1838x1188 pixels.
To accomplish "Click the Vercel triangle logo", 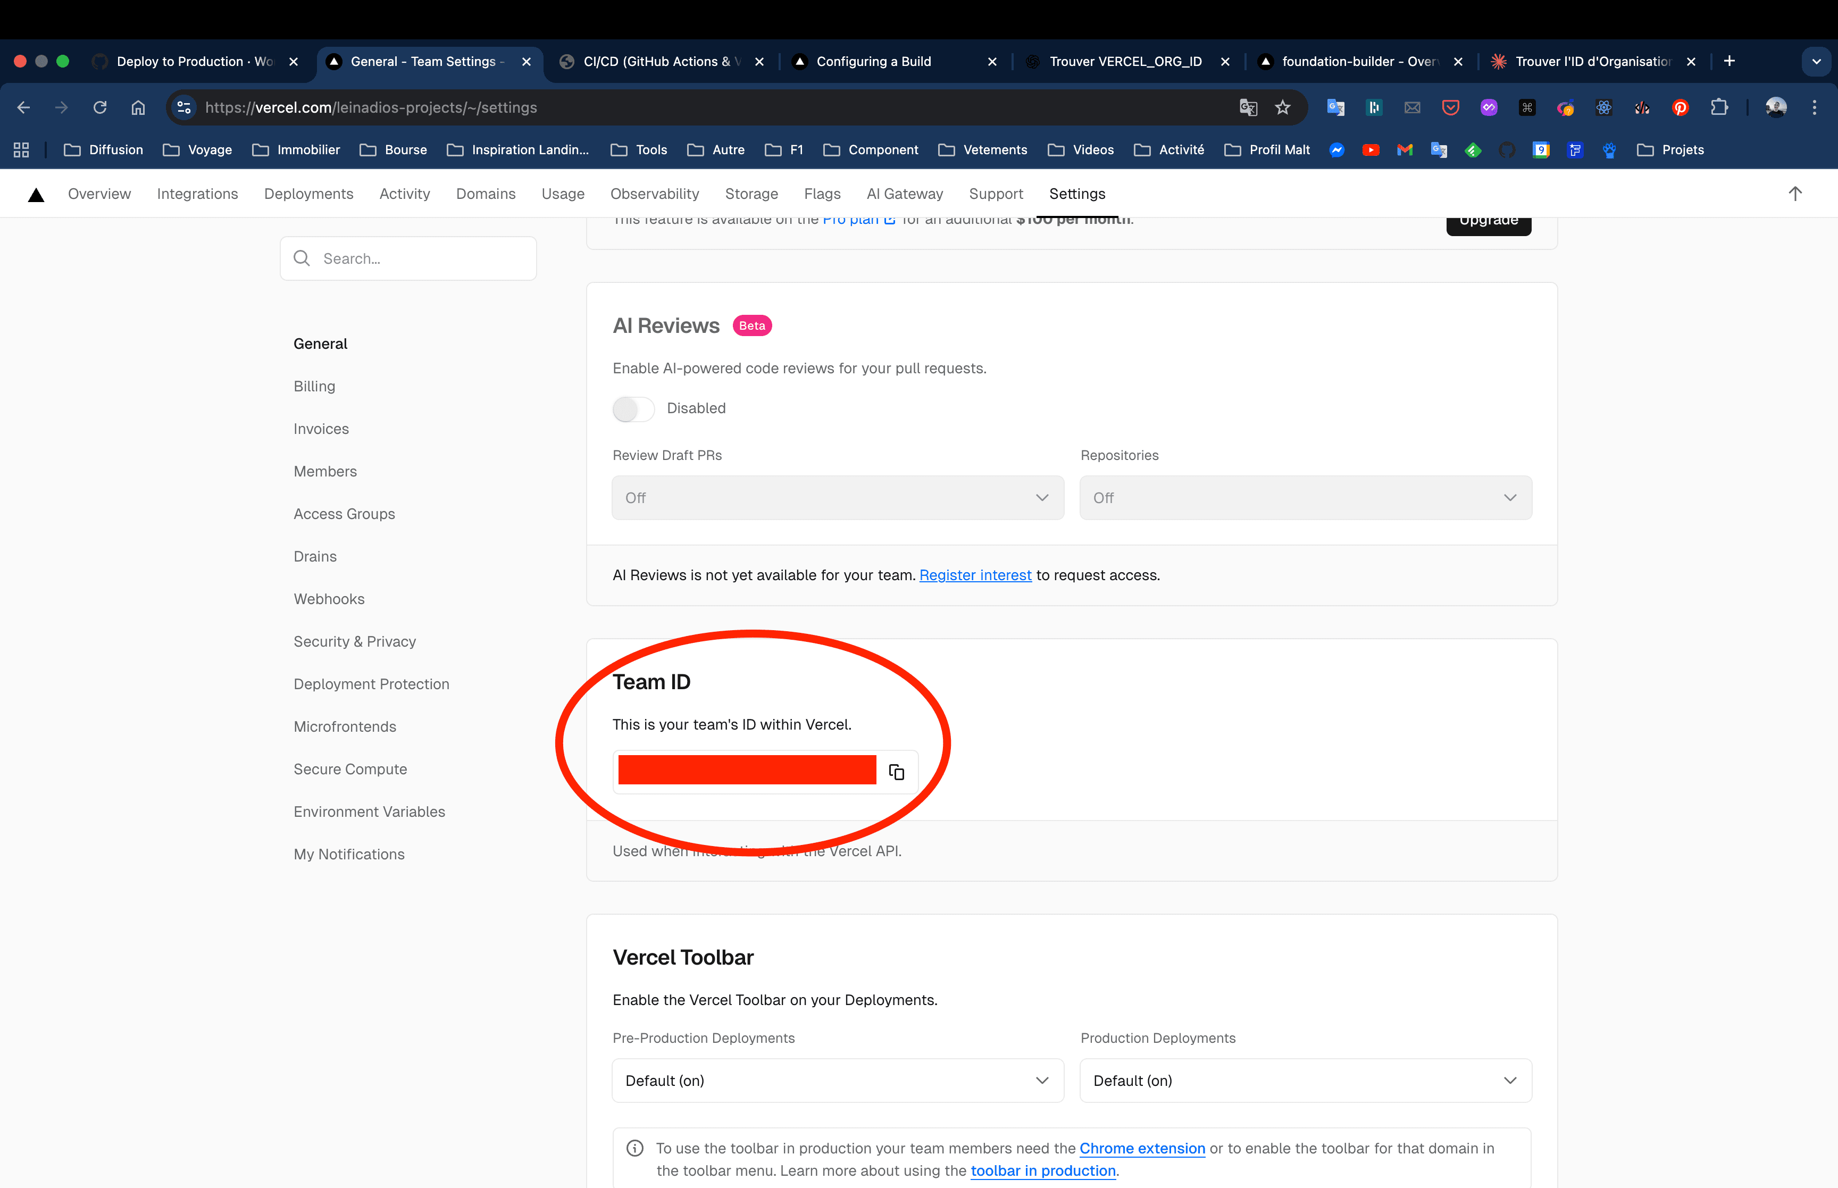I will pos(36,195).
